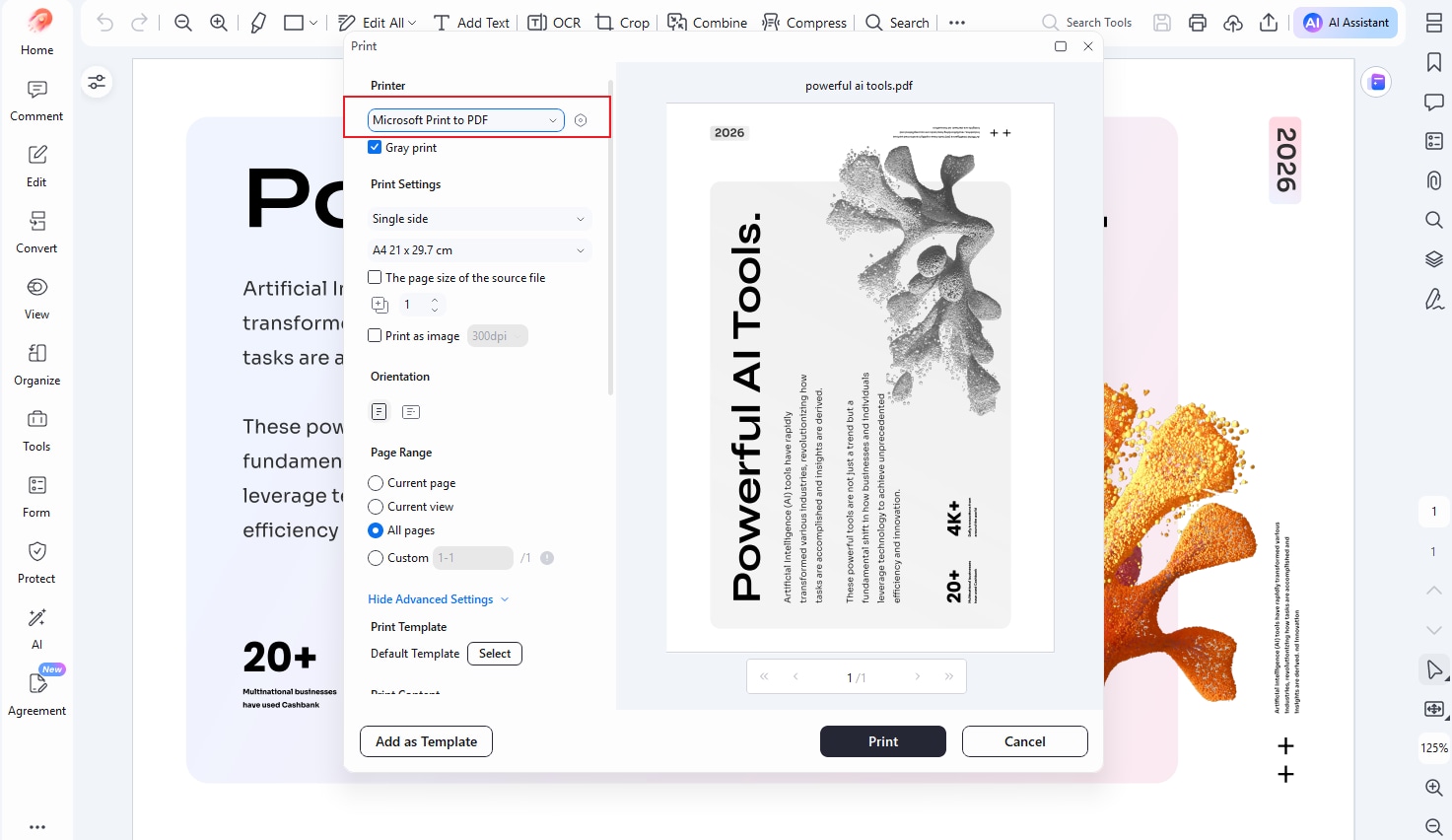Viewport: 1452px width, 840px height.
Task: Open the Convert section in sidebar
Action: tap(37, 232)
